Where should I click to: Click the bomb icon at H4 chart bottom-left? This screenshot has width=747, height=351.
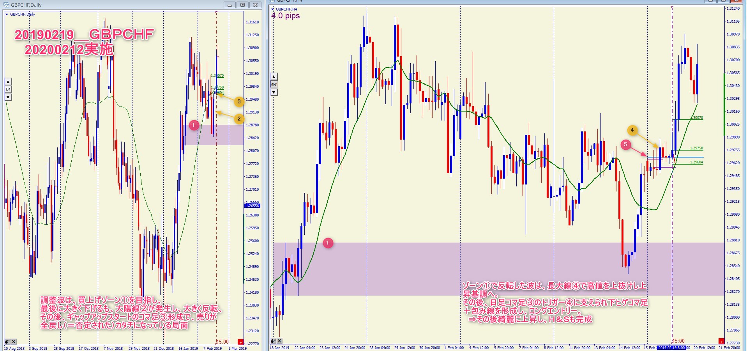click(273, 341)
